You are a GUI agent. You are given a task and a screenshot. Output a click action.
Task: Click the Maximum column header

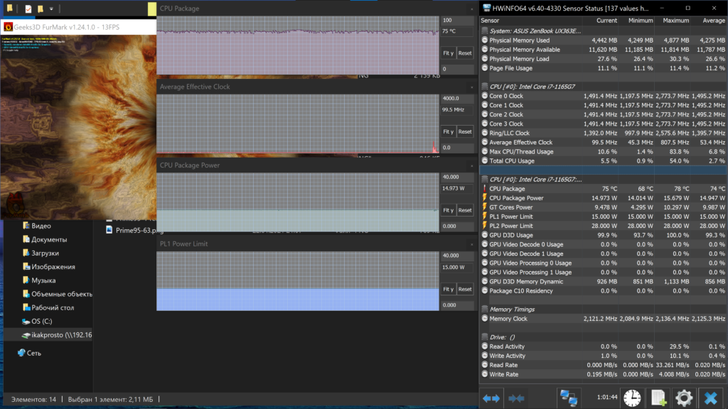point(675,21)
